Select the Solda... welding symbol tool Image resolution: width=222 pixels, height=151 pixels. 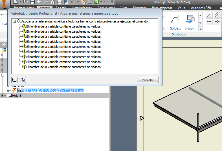tap(175, 22)
